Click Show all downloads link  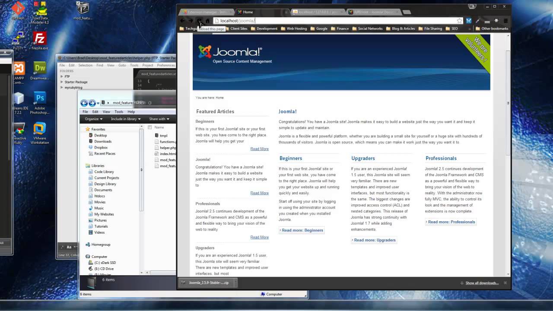click(x=482, y=283)
